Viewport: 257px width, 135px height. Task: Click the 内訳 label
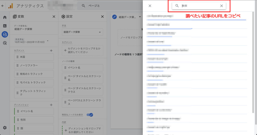point(64,122)
